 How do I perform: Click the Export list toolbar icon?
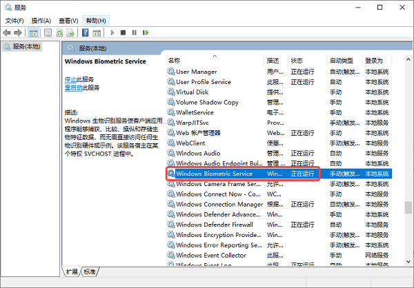[70, 32]
